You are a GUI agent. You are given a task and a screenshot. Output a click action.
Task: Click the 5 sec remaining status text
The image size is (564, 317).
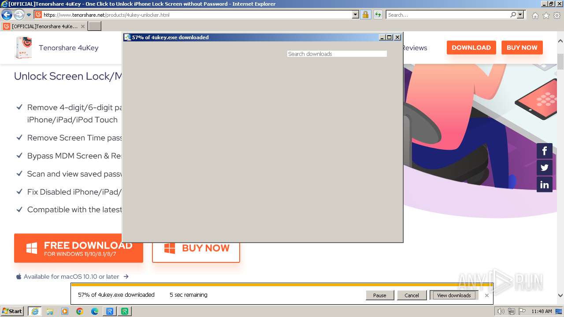pos(188,295)
